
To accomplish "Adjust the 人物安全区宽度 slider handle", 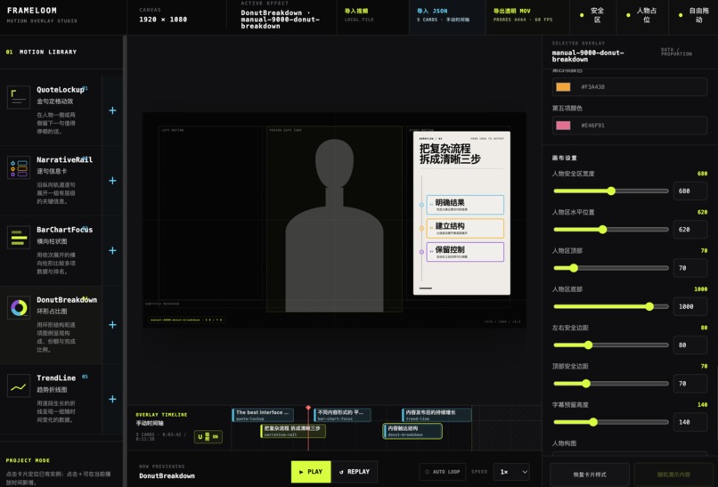I will pos(611,191).
